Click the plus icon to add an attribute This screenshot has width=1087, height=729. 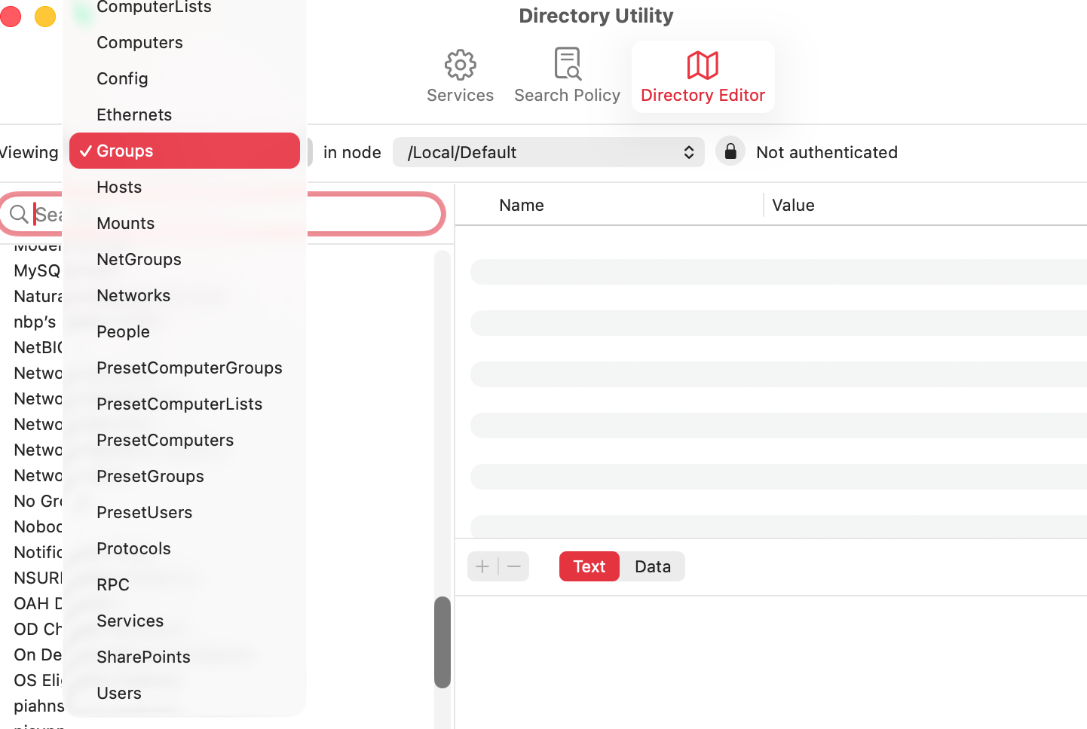pyautogui.click(x=482, y=566)
